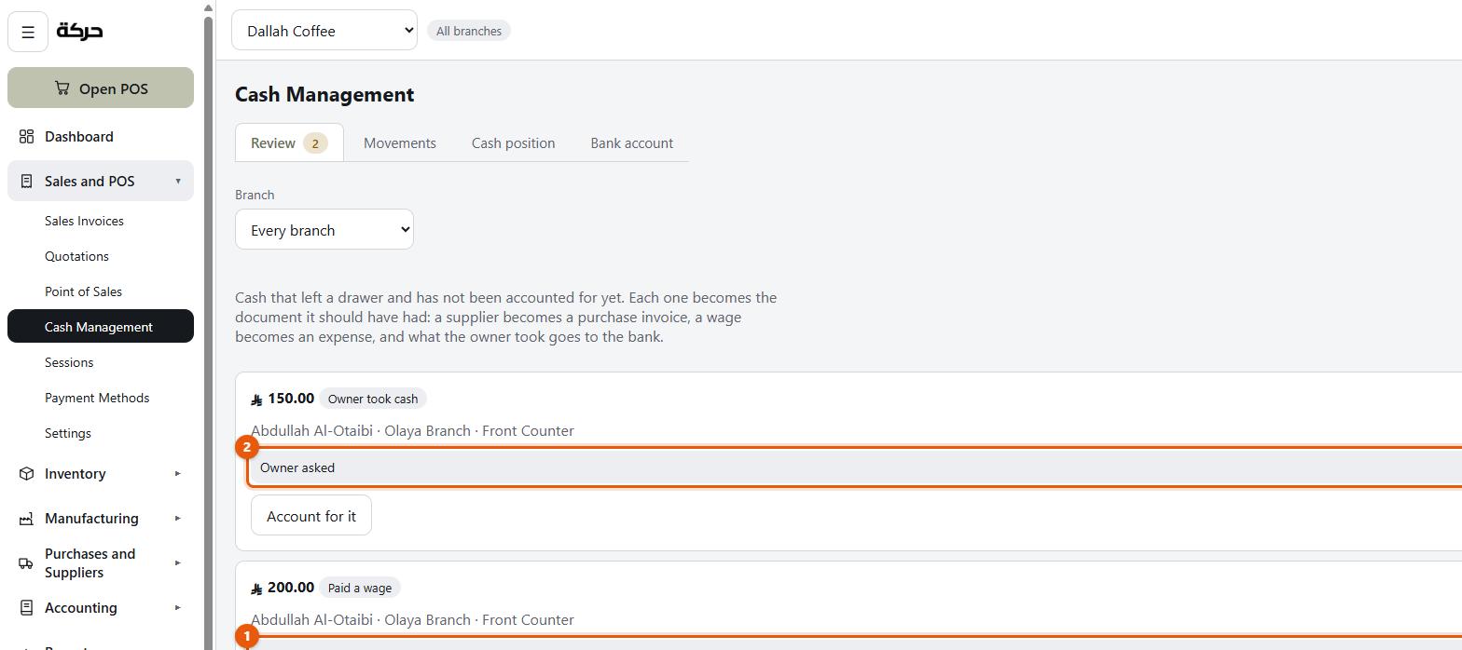Click the Cash that left a drawer description
Screen dimensions: 1462x650
point(505,318)
